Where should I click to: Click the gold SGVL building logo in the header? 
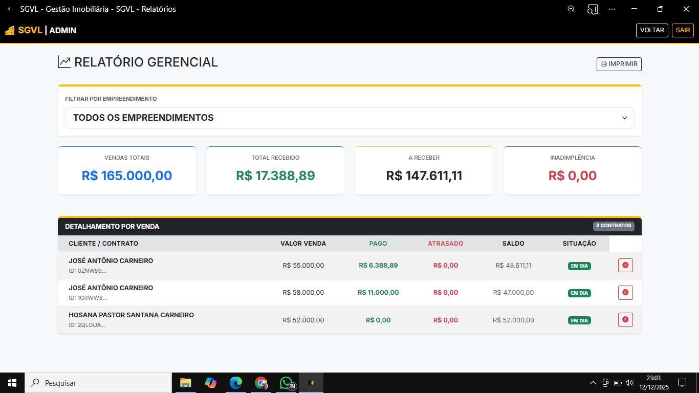tap(9, 30)
